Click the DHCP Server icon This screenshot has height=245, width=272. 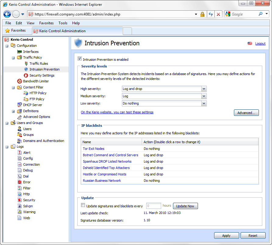coord(19,105)
